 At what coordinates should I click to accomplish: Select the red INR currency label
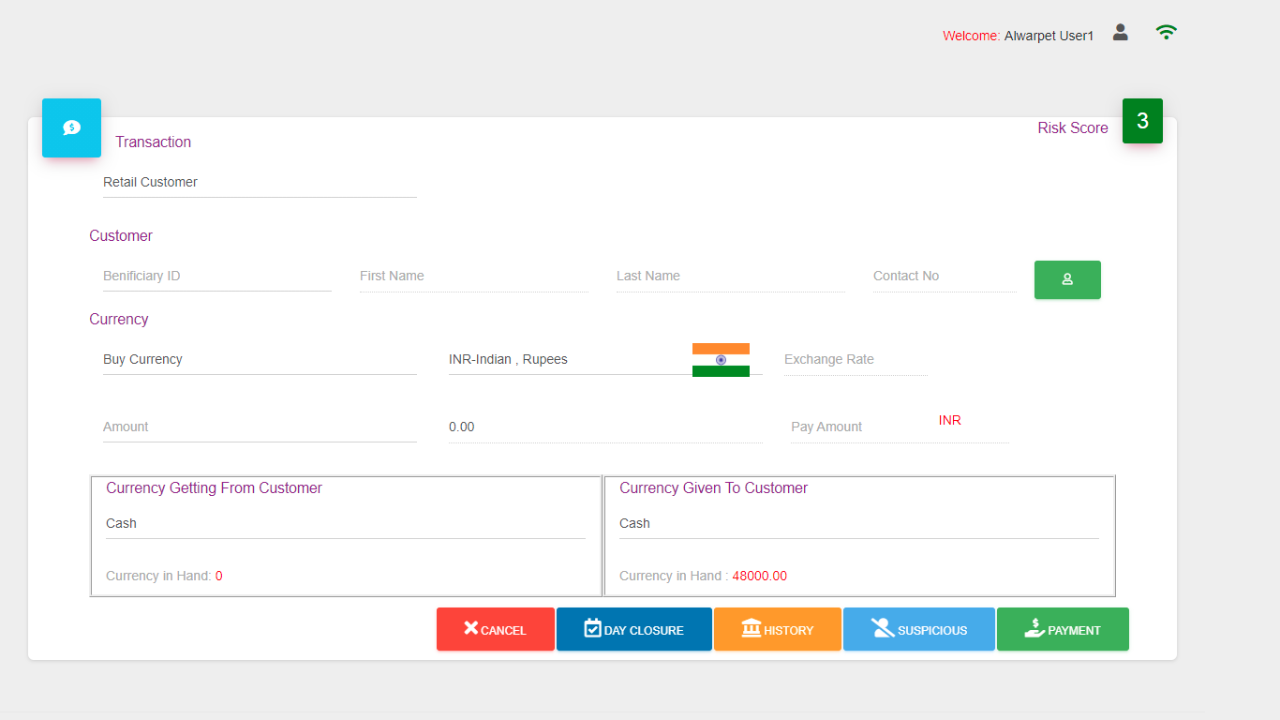tap(950, 420)
